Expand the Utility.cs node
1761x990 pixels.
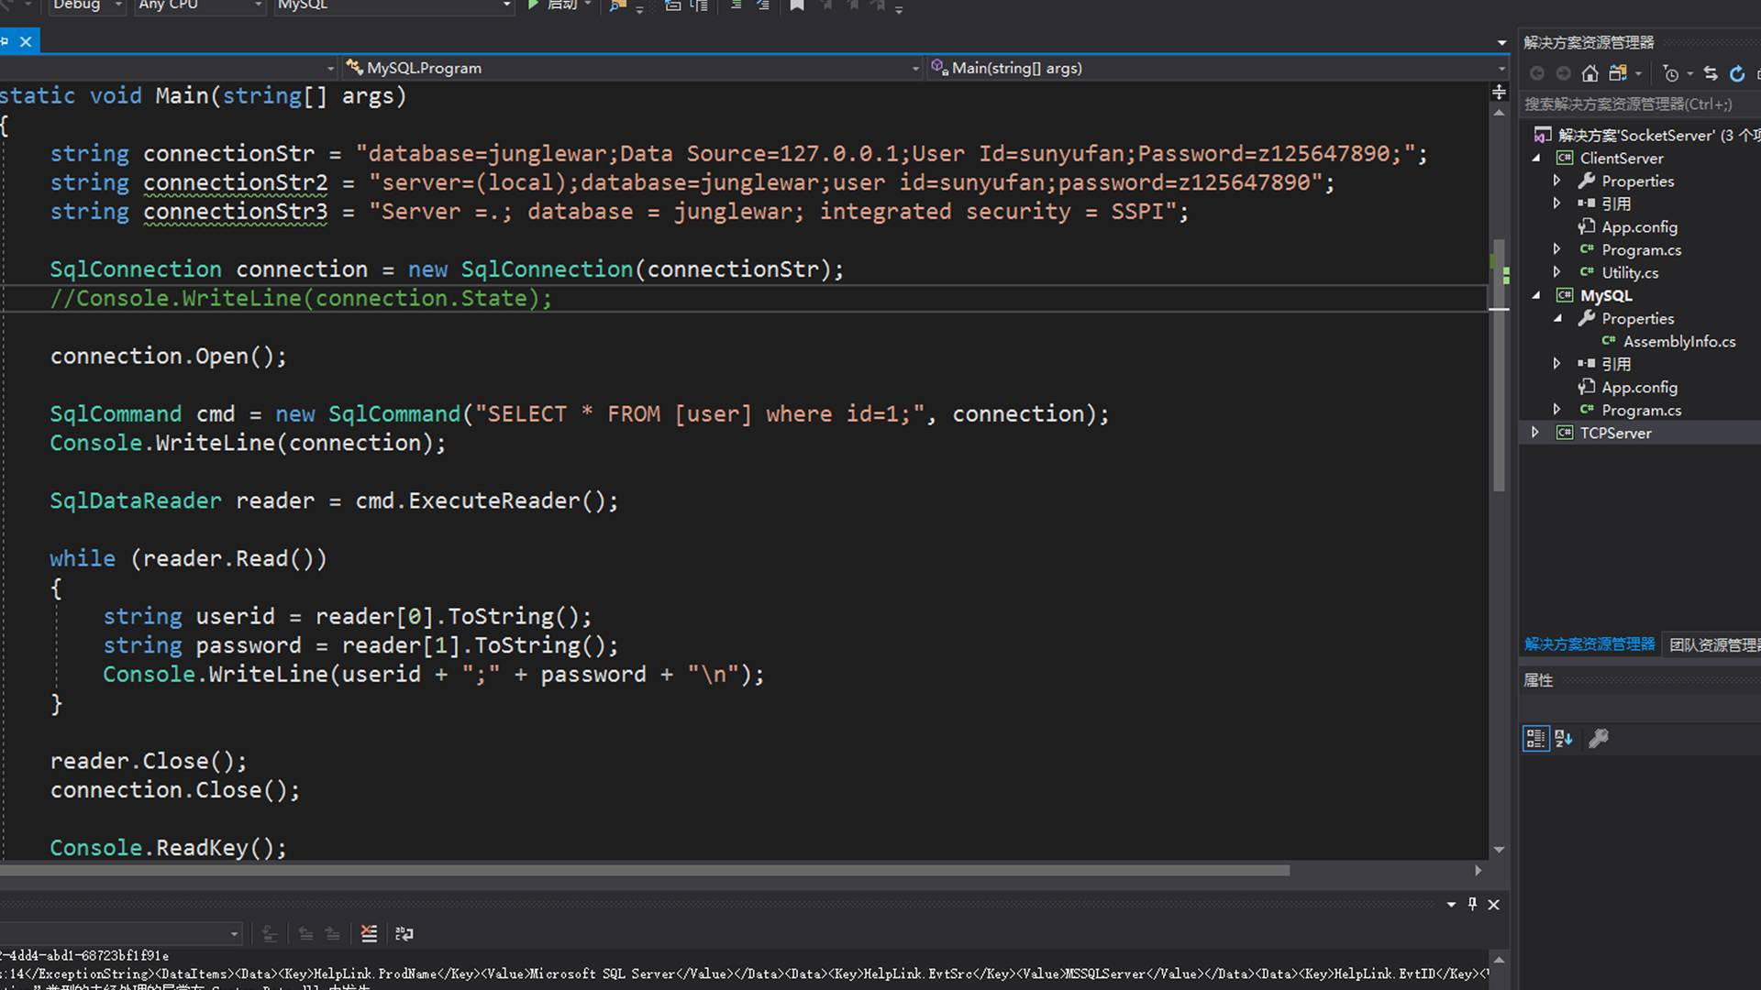coord(1556,272)
